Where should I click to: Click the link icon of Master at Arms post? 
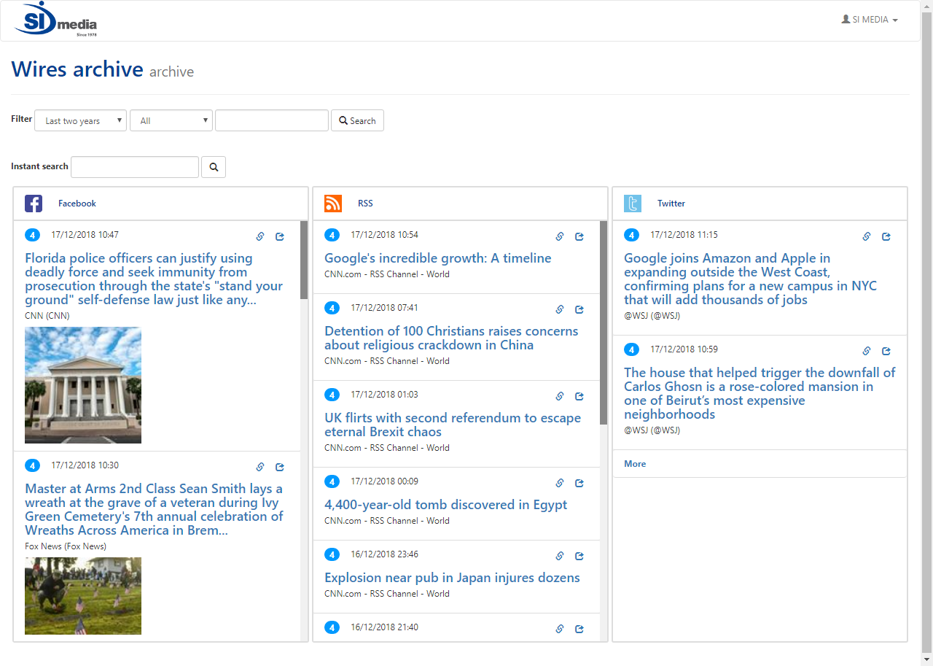(260, 467)
